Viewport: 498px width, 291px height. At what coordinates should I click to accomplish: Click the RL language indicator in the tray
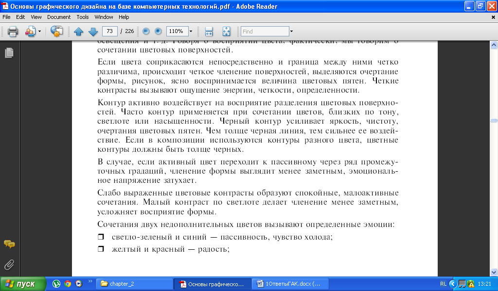(443, 284)
